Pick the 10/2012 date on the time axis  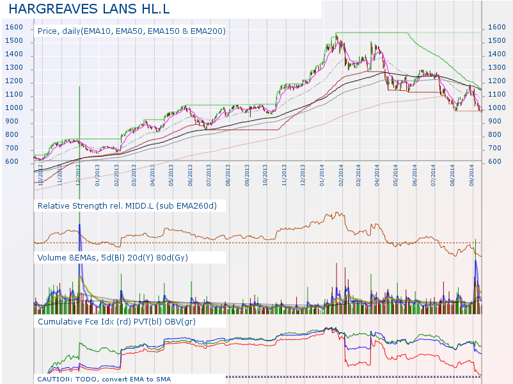tap(40, 175)
